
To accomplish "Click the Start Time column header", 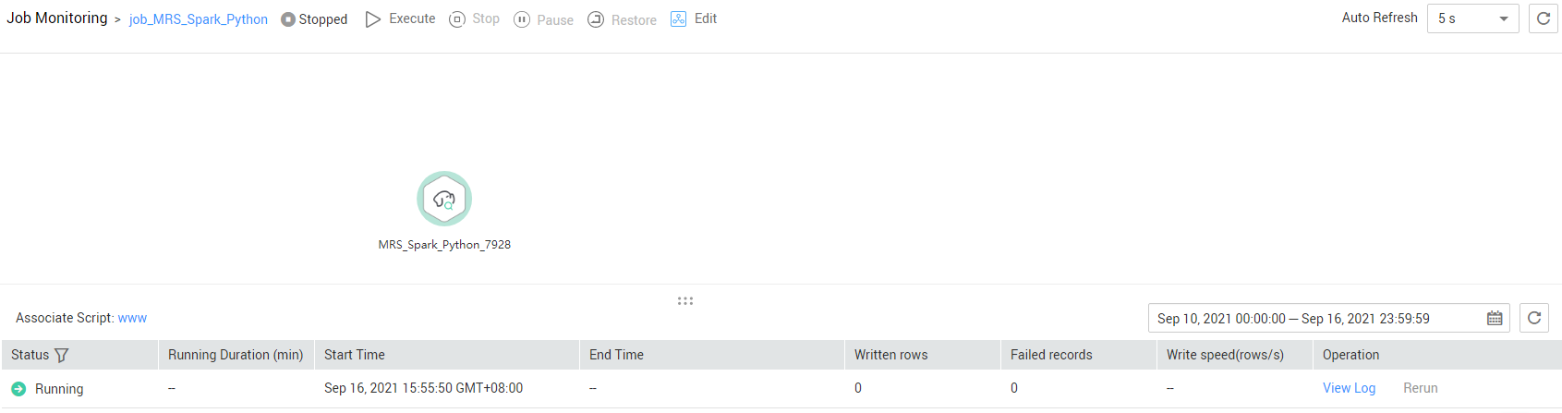I will [355, 355].
